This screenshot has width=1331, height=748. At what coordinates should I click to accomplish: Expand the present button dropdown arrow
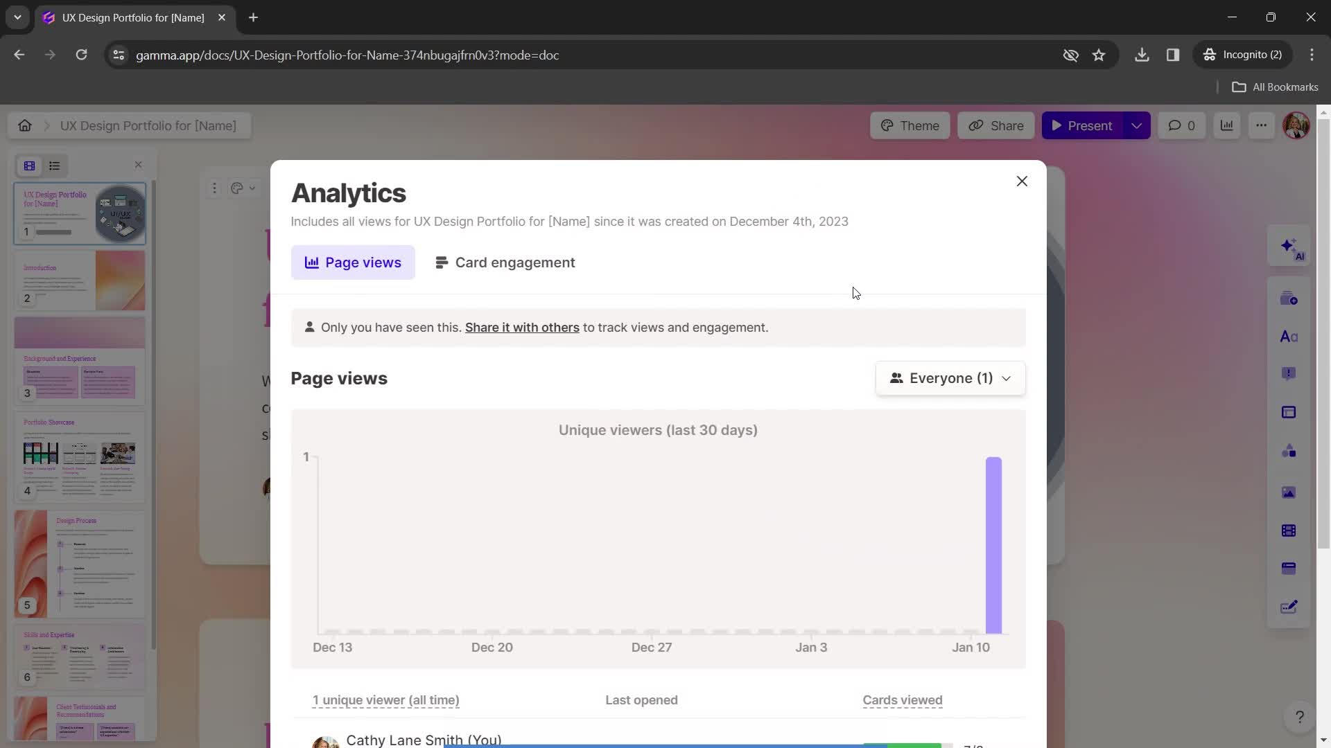click(1136, 125)
